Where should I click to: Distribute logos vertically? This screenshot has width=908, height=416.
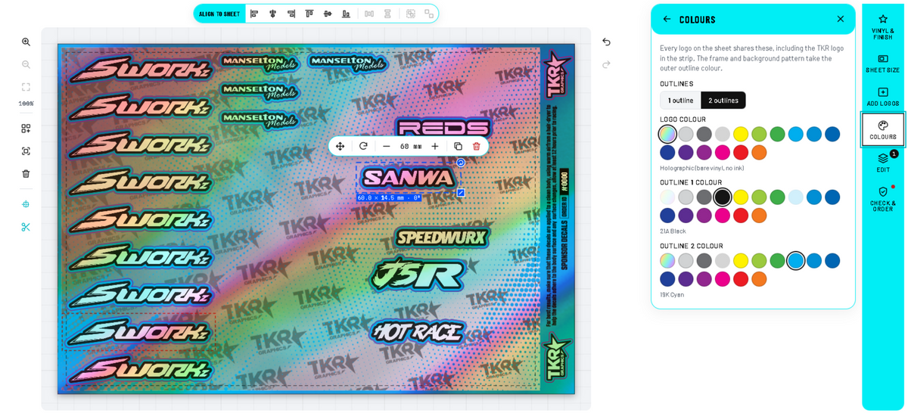[387, 14]
